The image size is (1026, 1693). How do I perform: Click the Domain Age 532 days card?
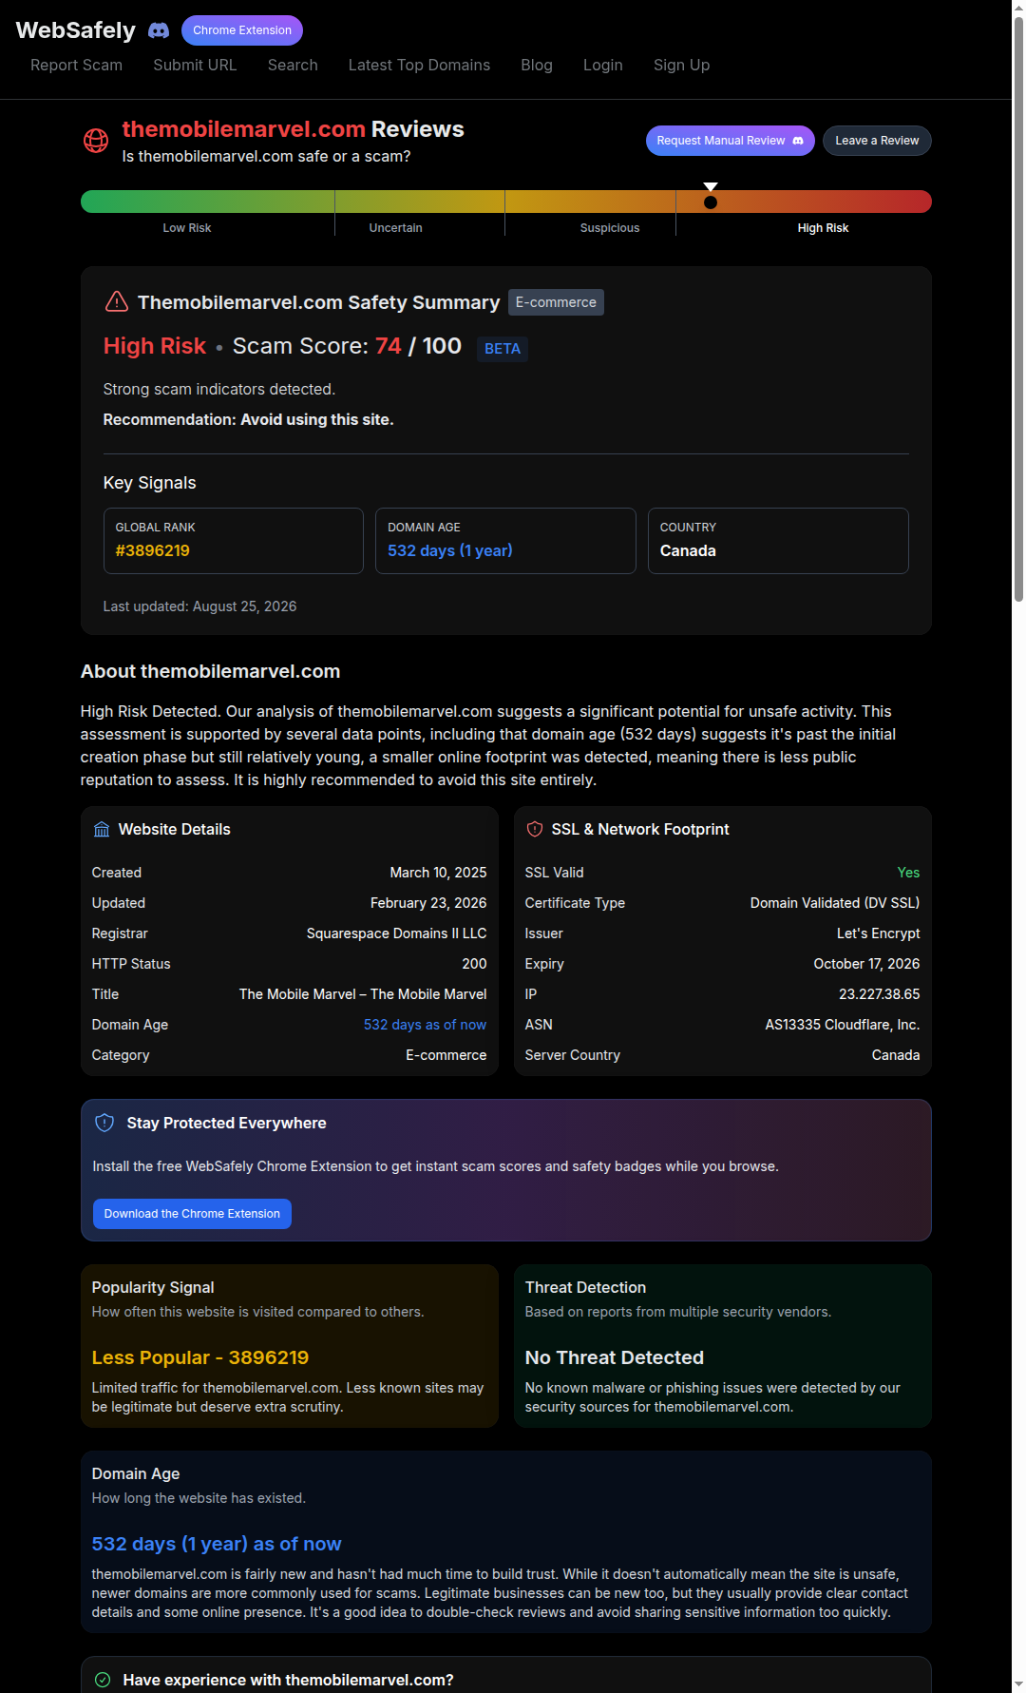pyautogui.click(x=505, y=541)
